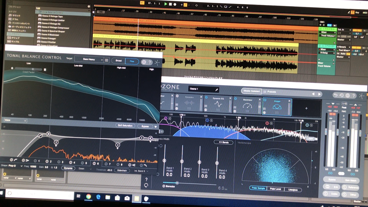Switch vectorscope to Lissajous
This screenshot has height=207, width=368.
click(293, 190)
